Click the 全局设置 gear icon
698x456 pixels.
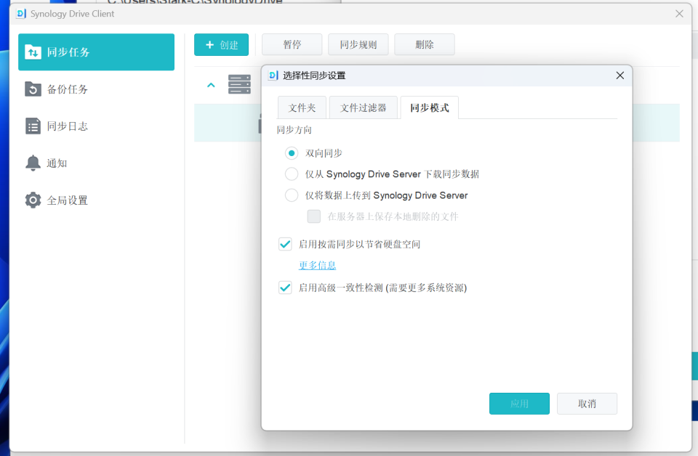[33, 200]
